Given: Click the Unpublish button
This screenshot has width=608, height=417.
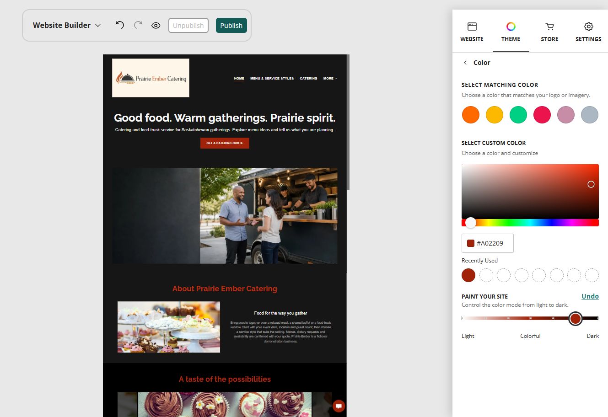Looking at the screenshot, I should pos(188,26).
